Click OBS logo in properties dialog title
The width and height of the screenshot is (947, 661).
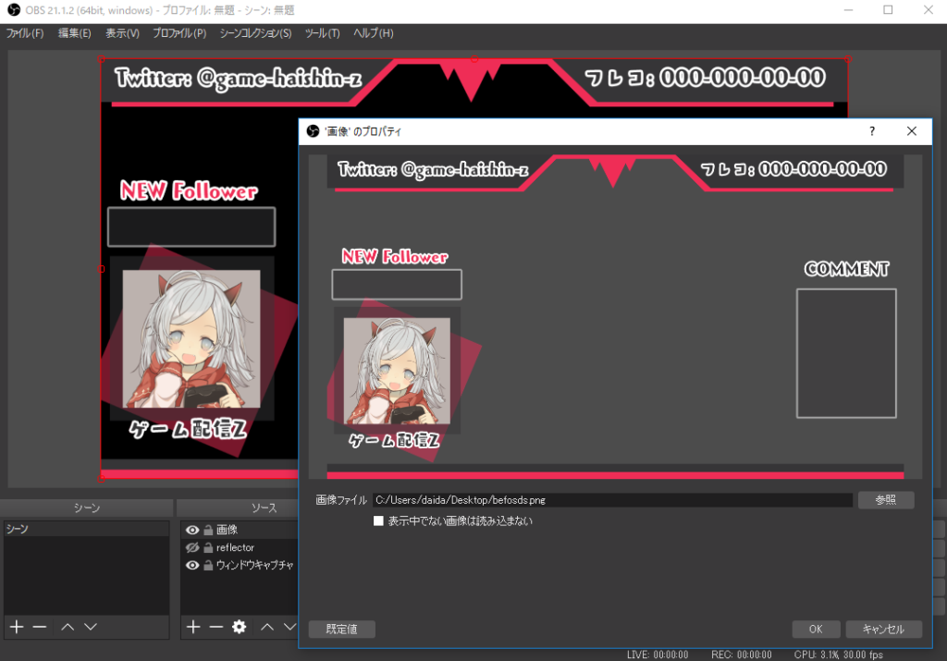(313, 131)
